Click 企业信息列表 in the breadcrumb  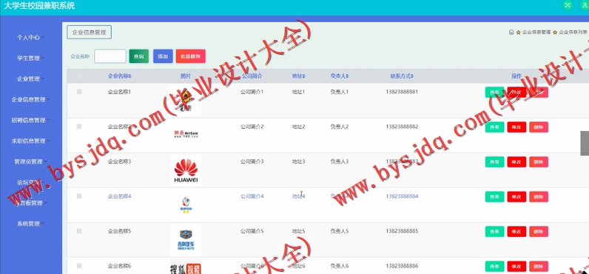[x=573, y=33]
